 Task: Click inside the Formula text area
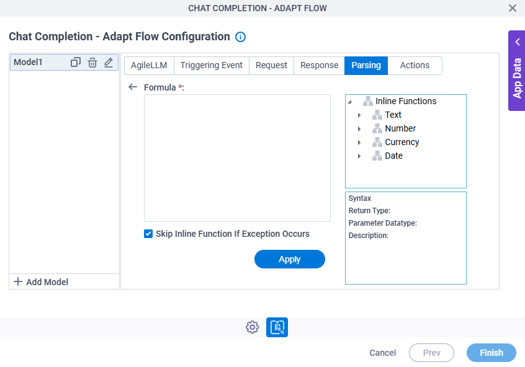pyautogui.click(x=237, y=158)
